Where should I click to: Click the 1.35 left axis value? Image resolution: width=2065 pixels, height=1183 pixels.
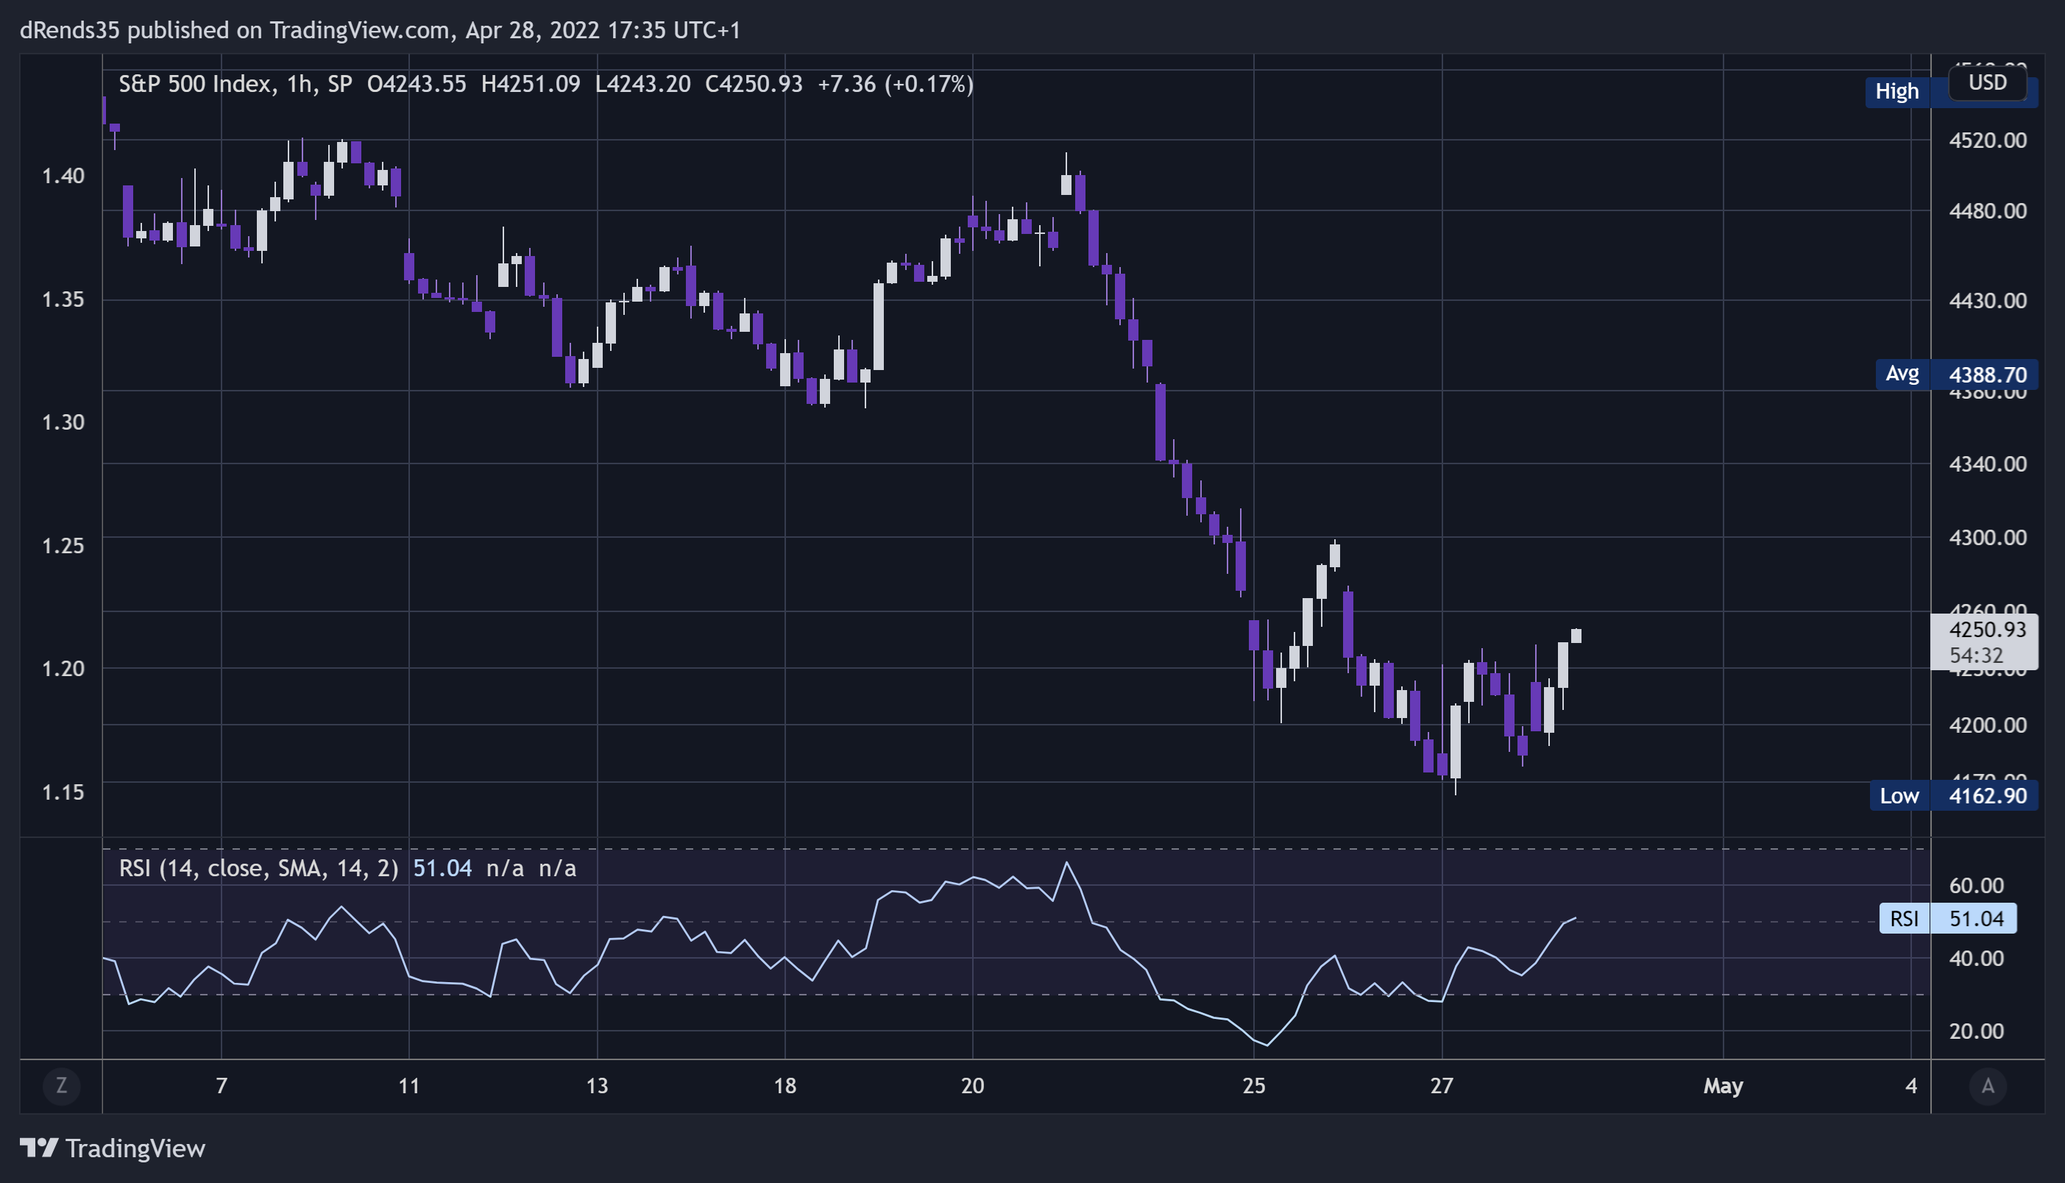pyautogui.click(x=63, y=299)
